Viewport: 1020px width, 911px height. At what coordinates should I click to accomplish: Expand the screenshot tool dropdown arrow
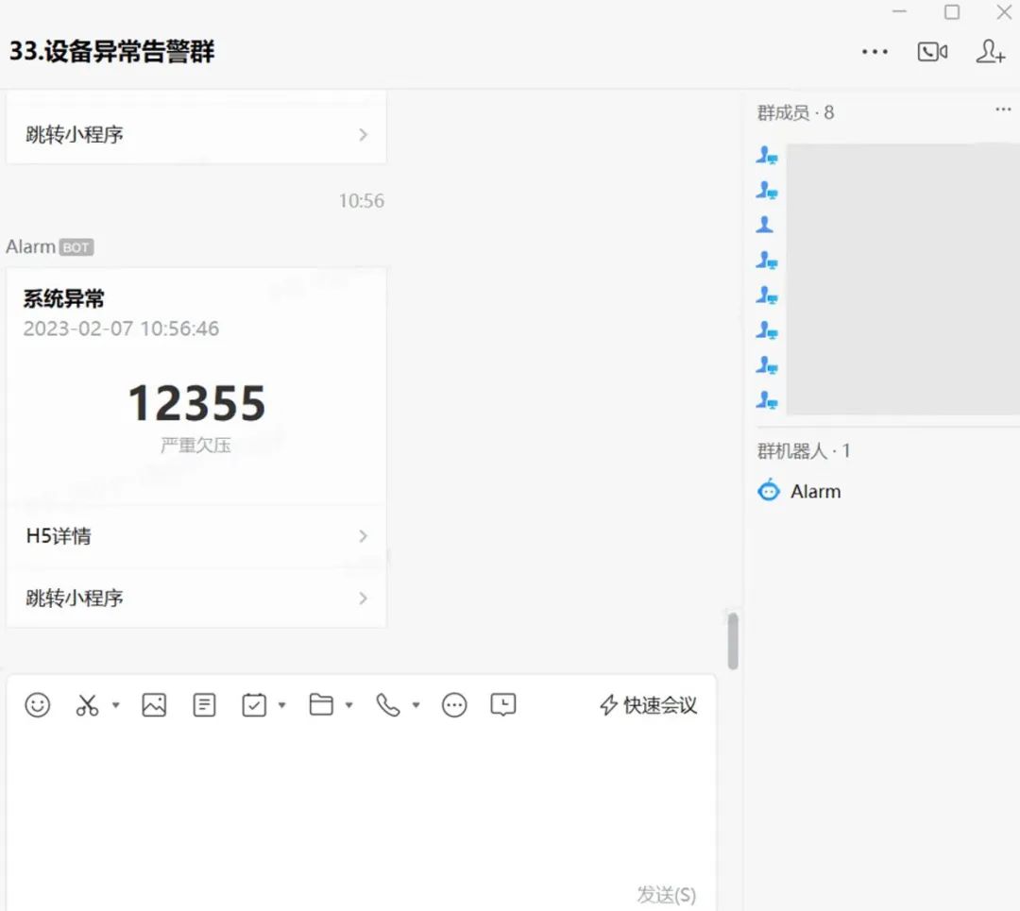pos(115,706)
